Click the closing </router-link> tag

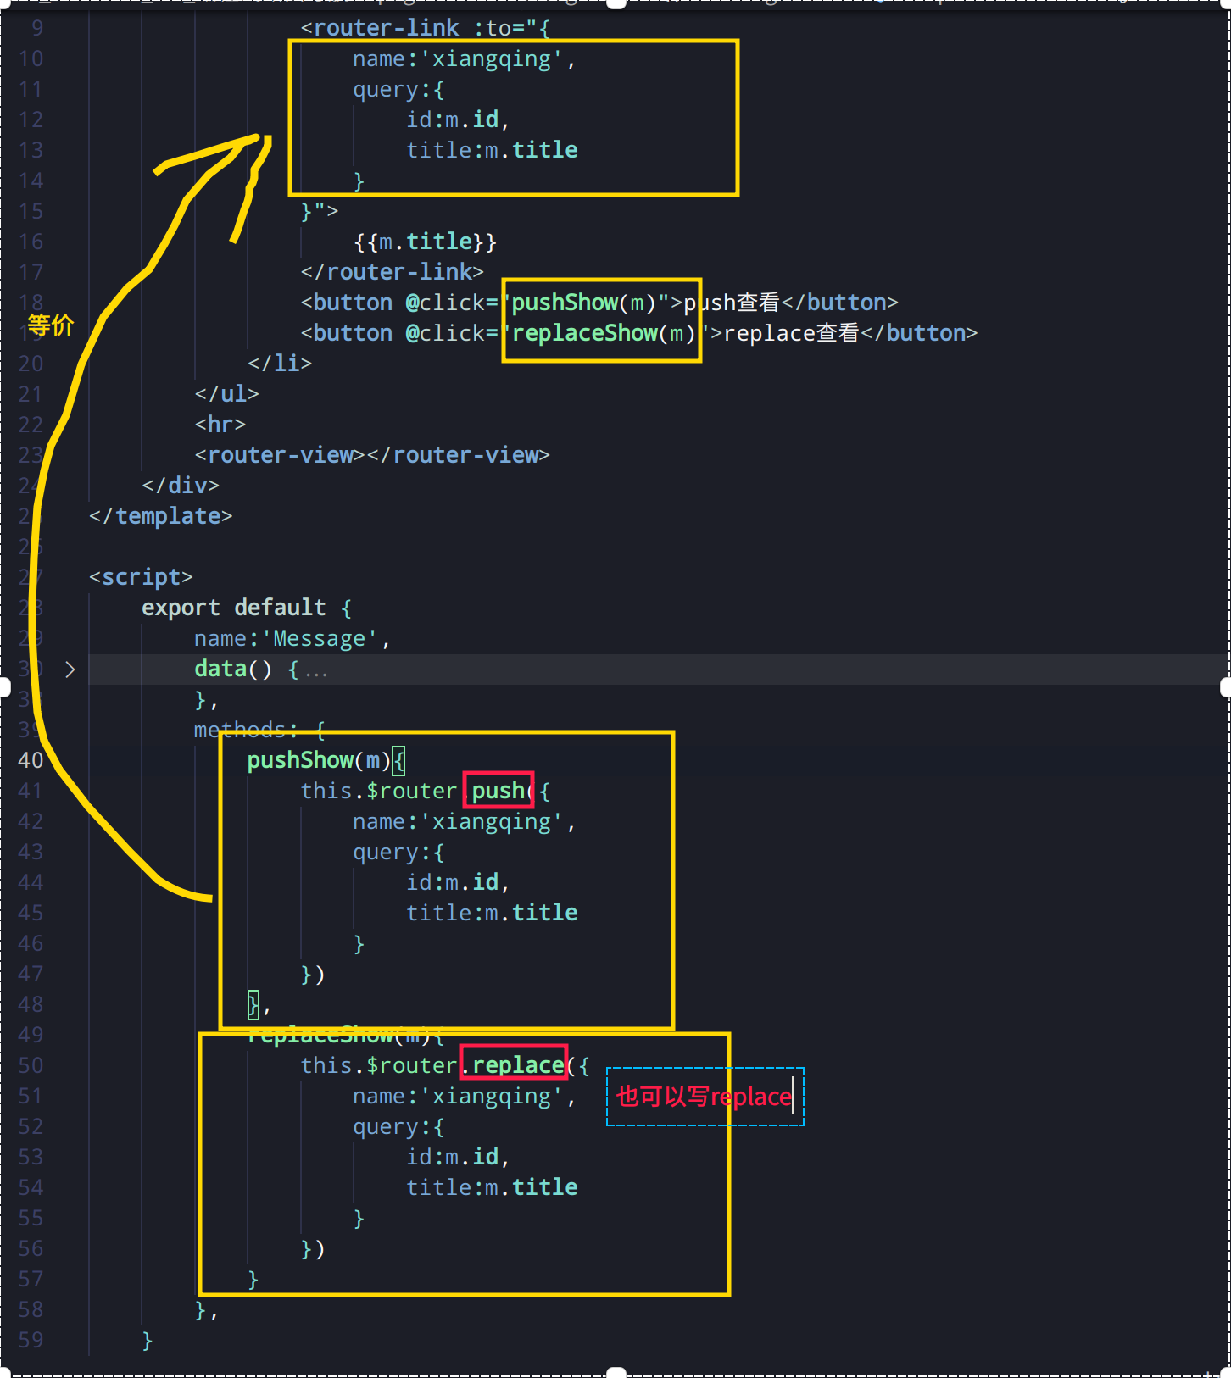[393, 272]
